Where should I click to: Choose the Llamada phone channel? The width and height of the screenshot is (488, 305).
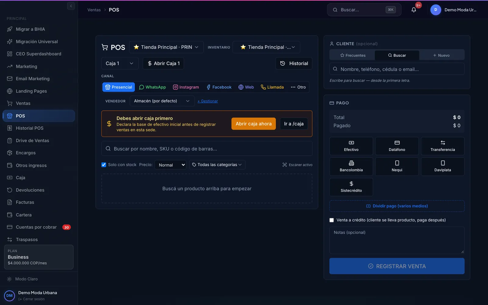click(272, 87)
